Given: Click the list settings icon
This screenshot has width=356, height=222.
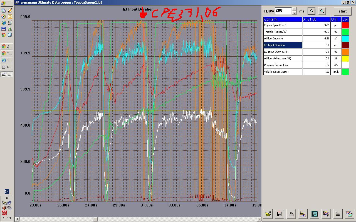Looking at the screenshot, I should [338, 214].
